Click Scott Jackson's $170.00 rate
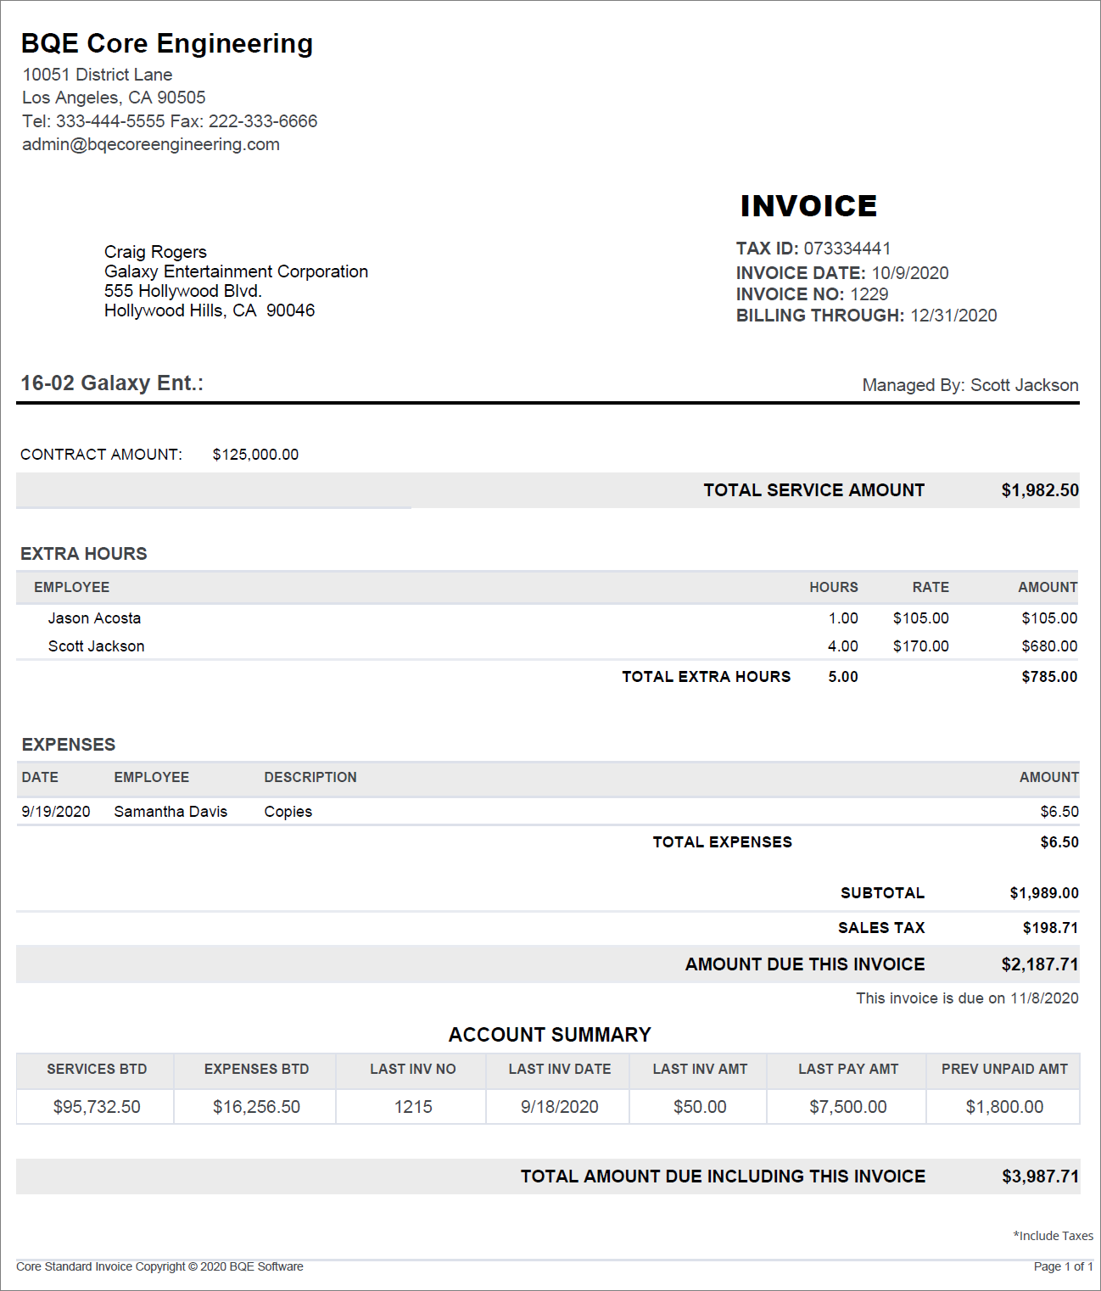Screen dimensions: 1101x1291 920,646
